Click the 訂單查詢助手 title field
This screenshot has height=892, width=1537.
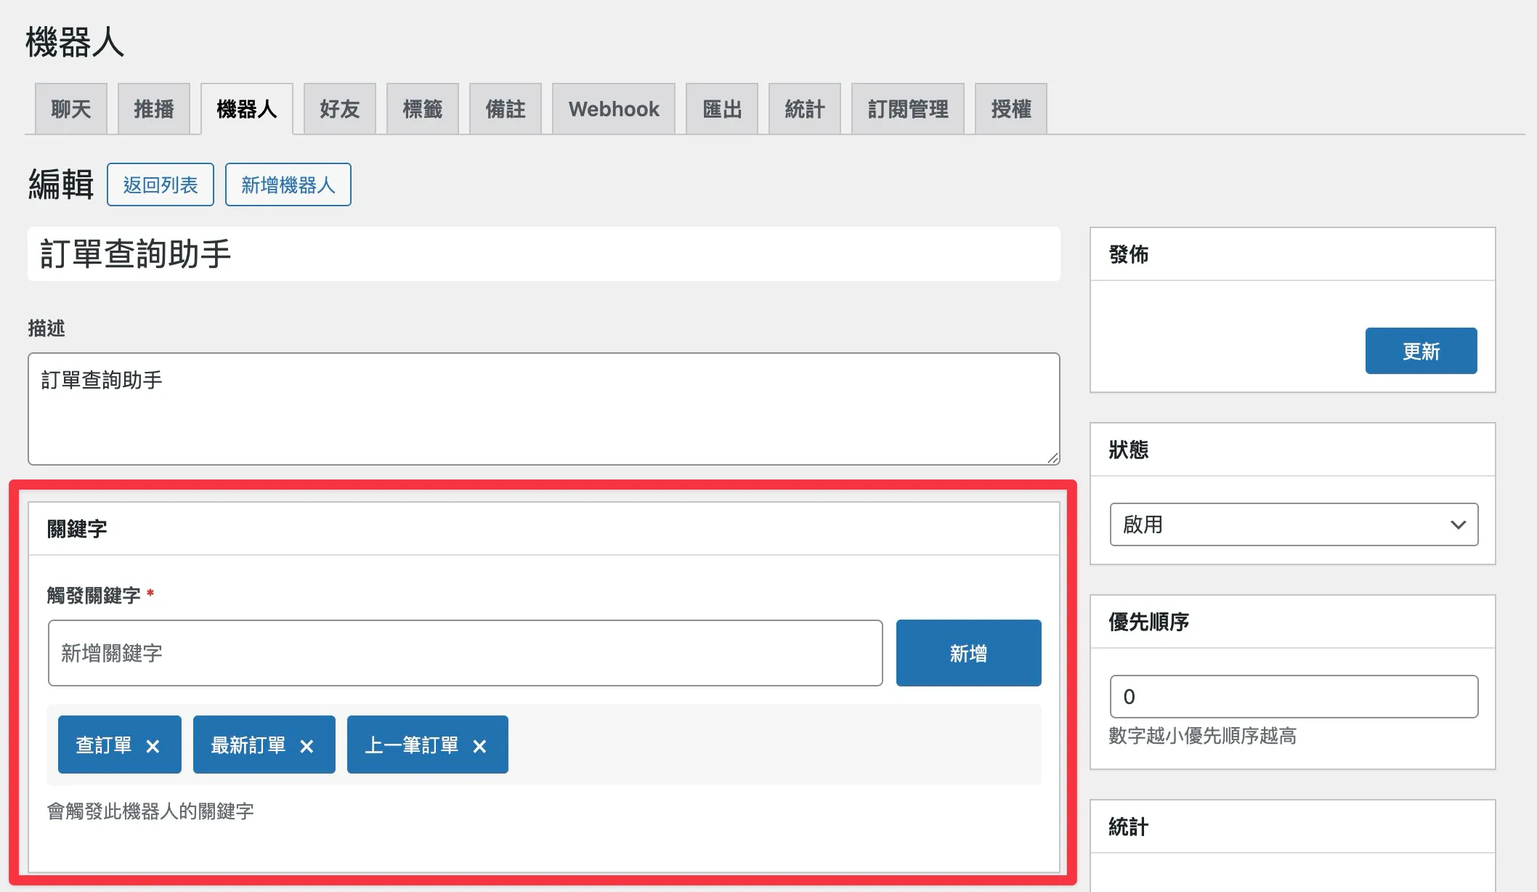coord(543,254)
